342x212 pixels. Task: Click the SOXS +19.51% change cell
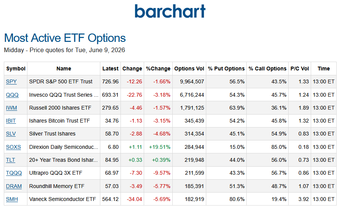pyautogui.click(x=160, y=147)
